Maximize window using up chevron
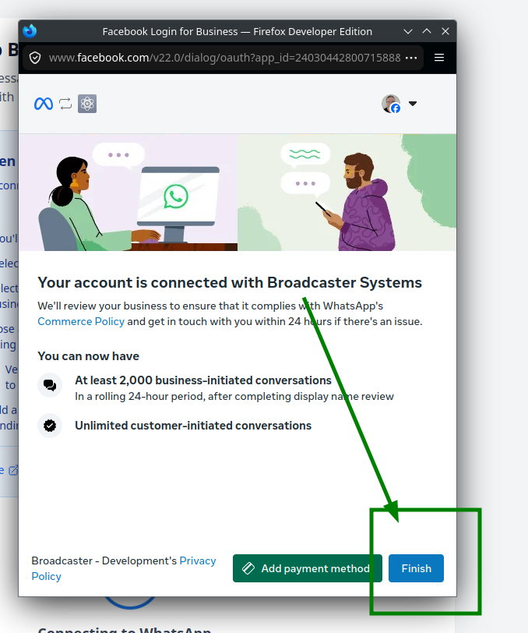 click(427, 31)
